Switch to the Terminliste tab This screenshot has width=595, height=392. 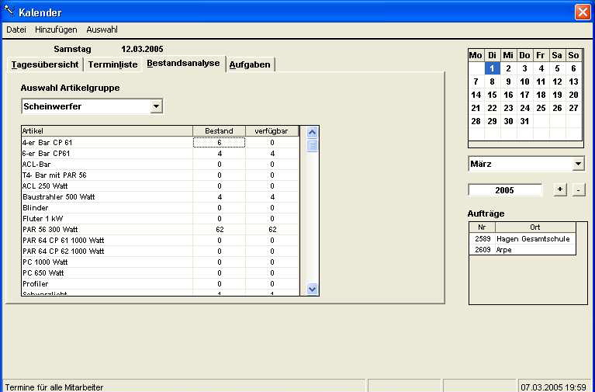point(112,64)
